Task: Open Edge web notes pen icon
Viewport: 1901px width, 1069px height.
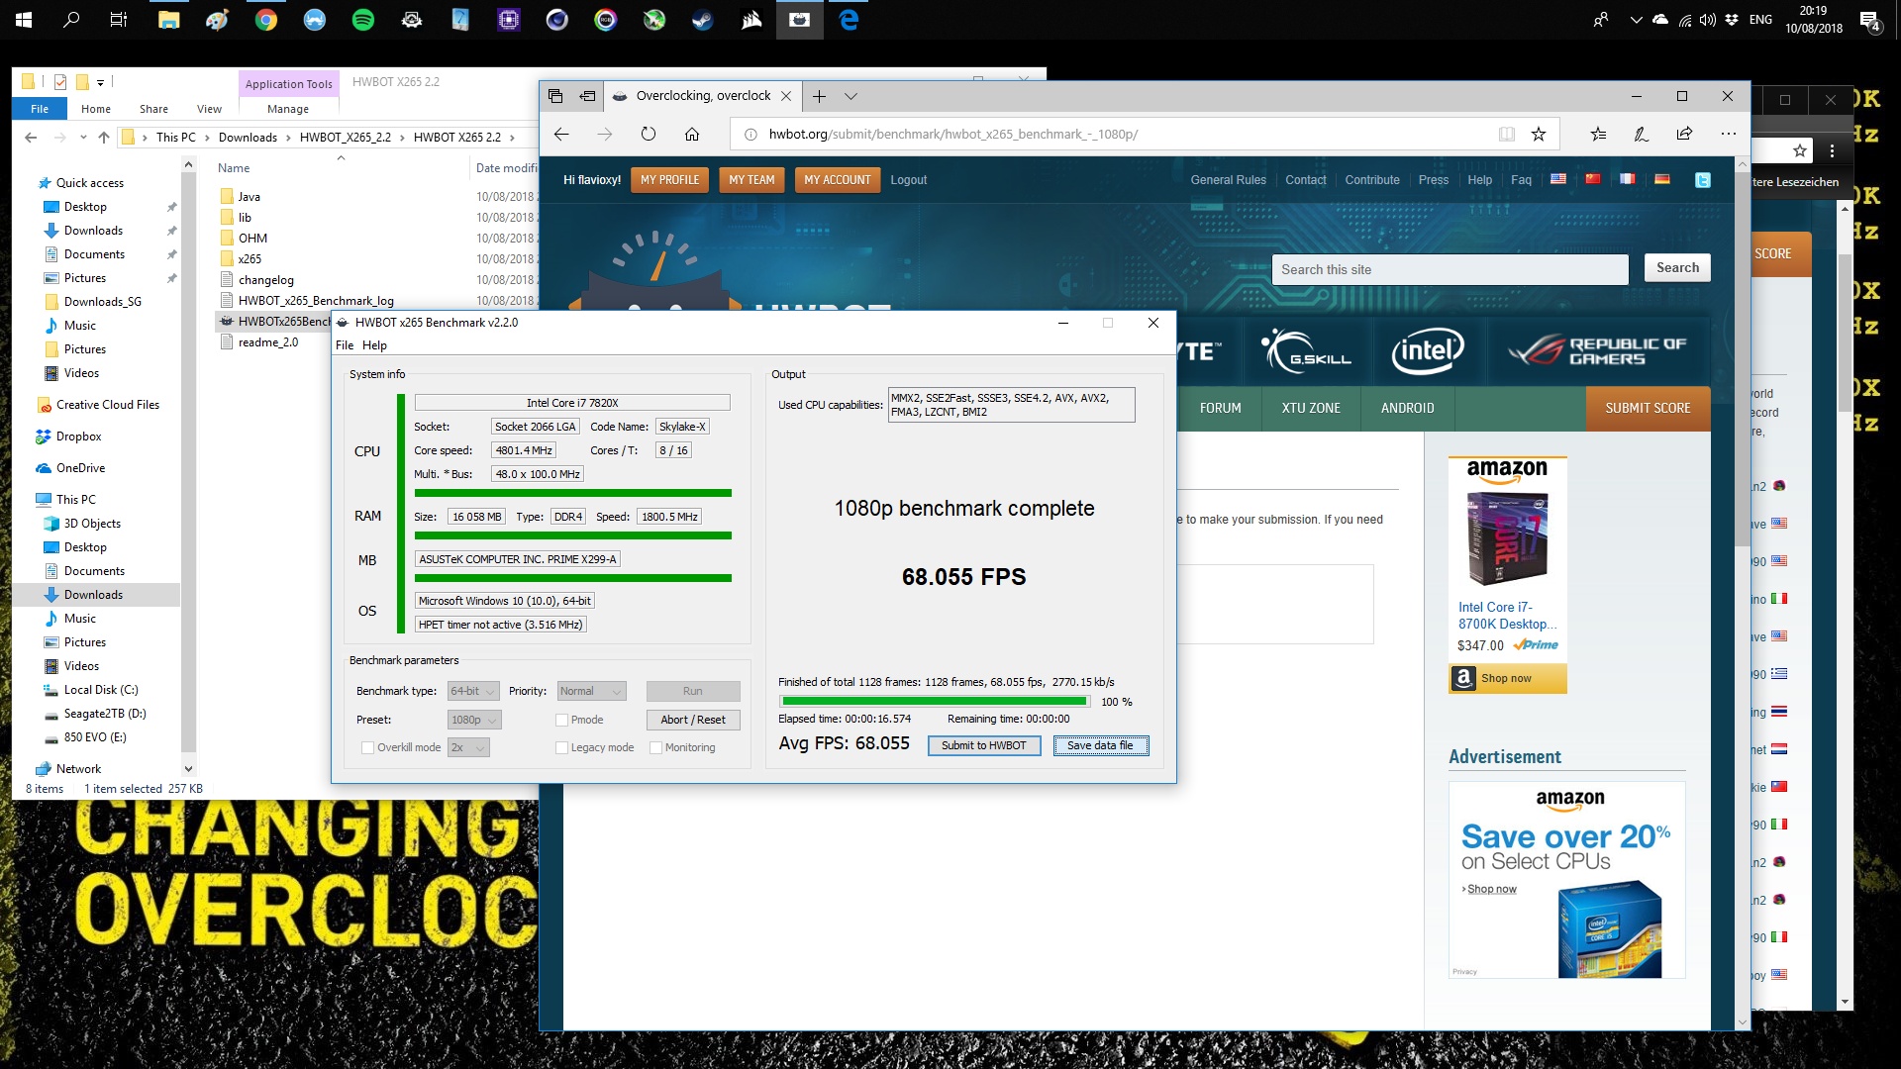Action: pyautogui.click(x=1641, y=134)
